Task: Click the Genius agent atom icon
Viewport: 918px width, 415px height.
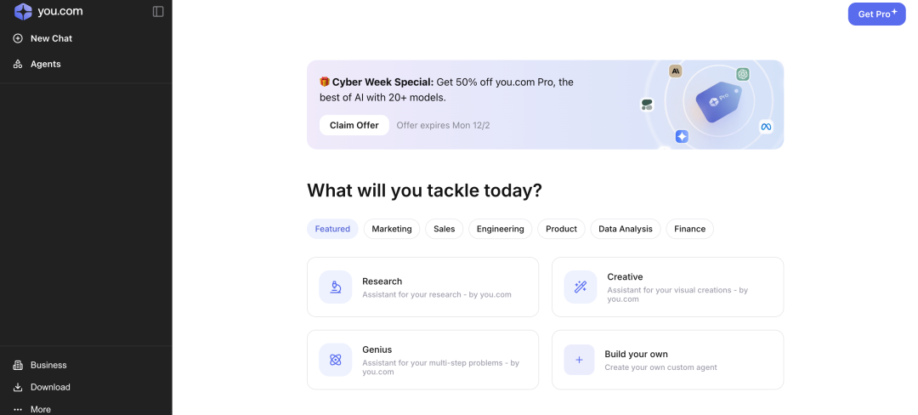Action: pos(336,360)
